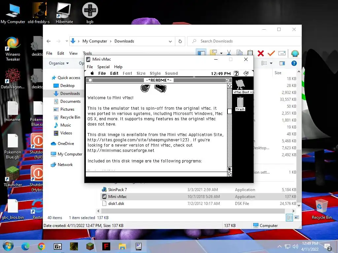The image size is (338, 253).
Task: Open the application switcher icon in Mac menu bar
Action: tap(246, 73)
